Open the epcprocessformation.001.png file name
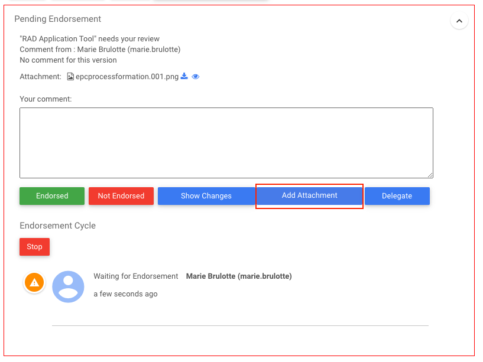Screen dimensions: 483x362 point(127,77)
